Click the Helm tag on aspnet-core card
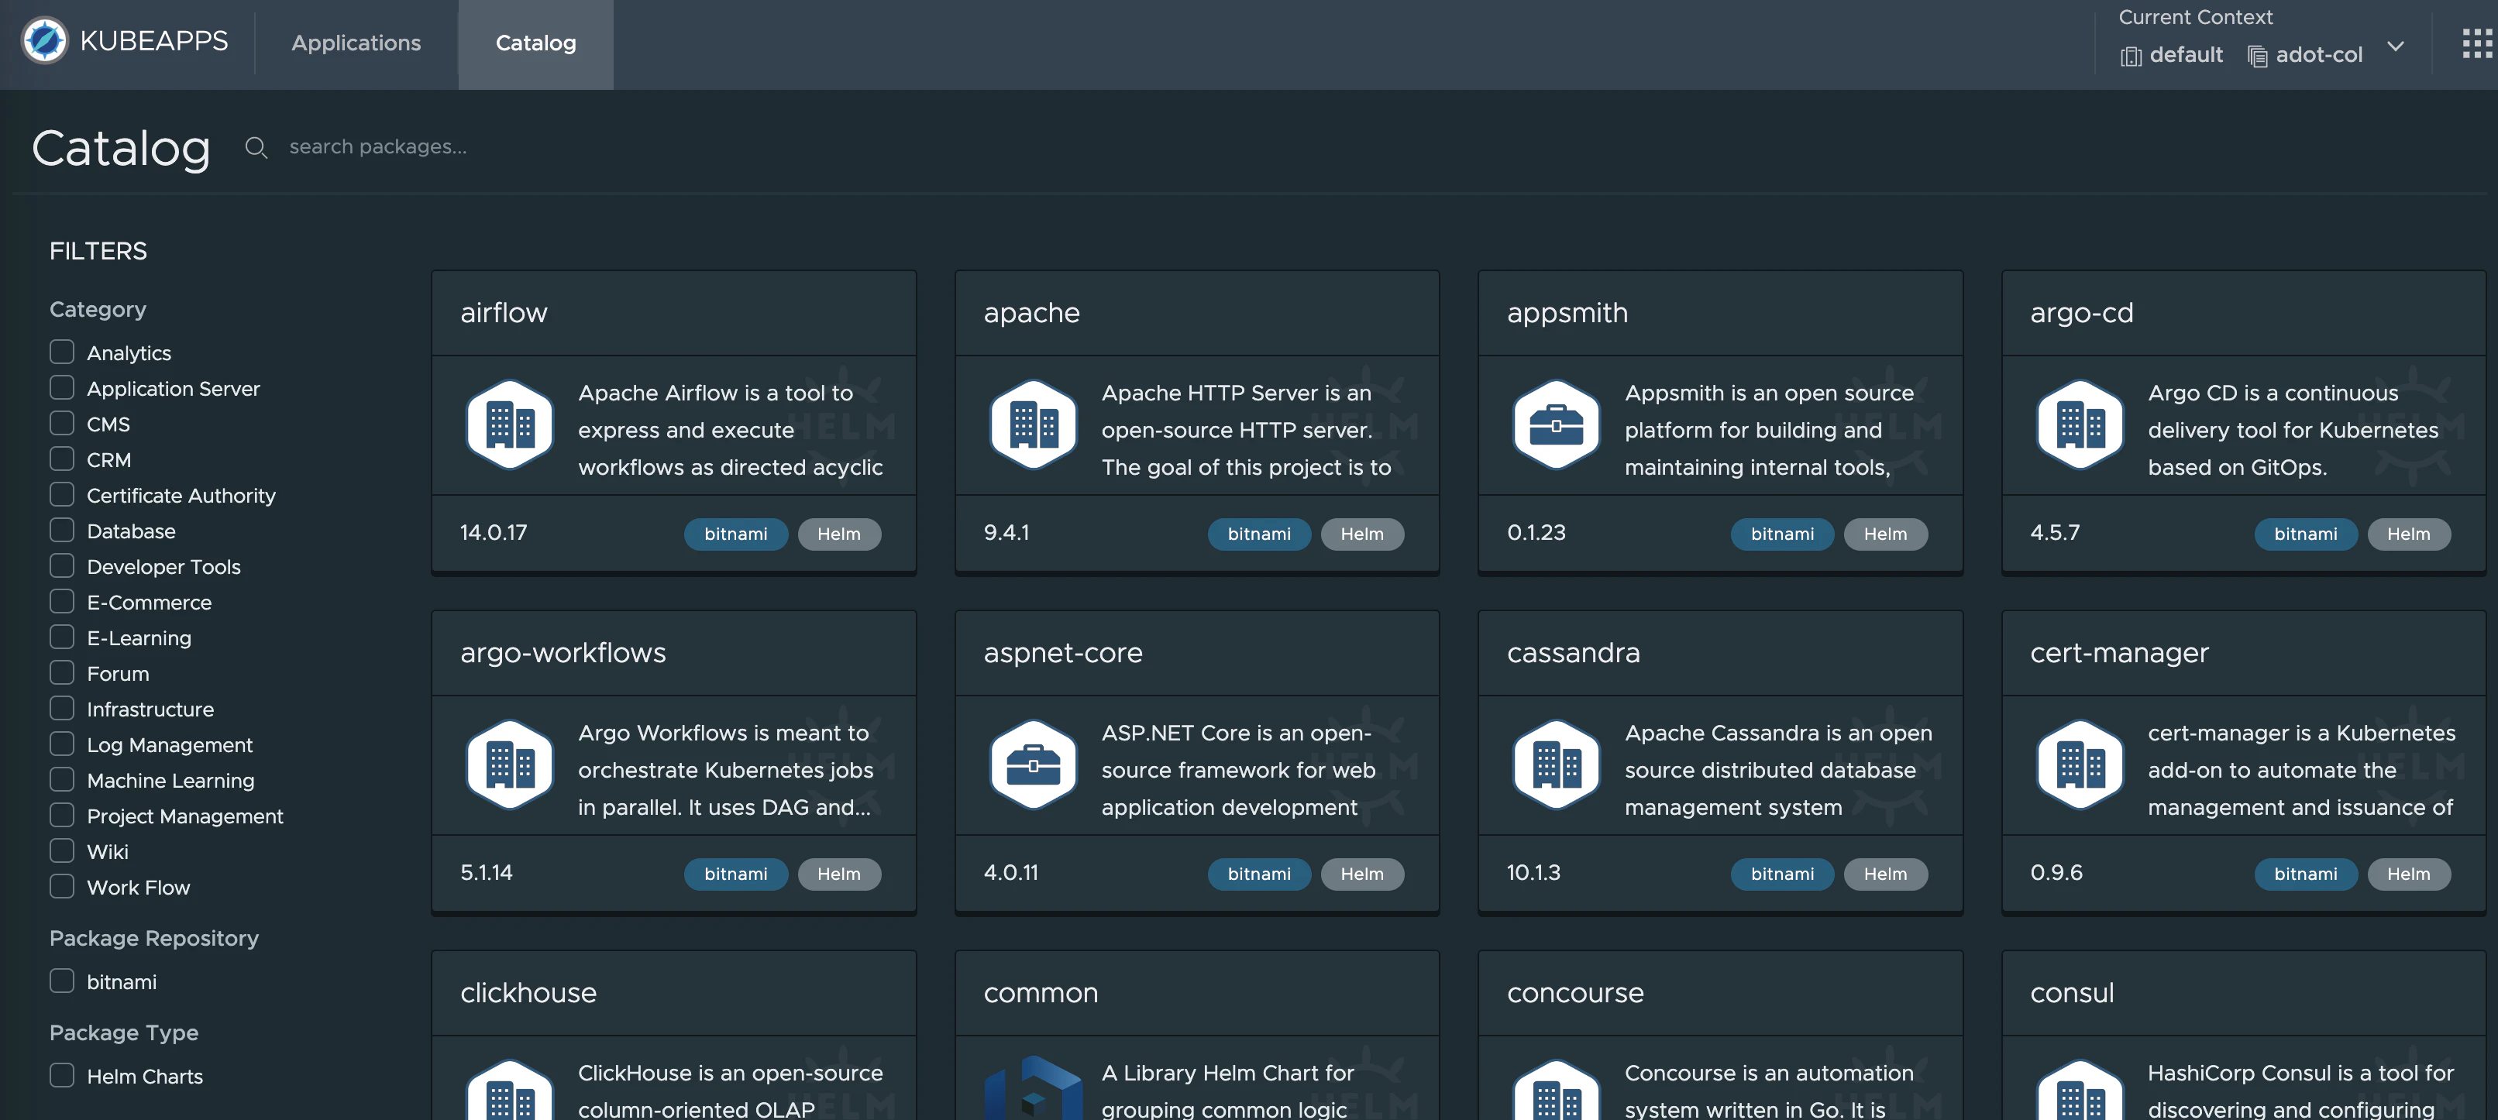 coord(1361,874)
